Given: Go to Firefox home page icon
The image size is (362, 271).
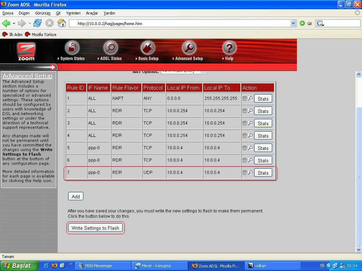Looking at the screenshot, I should click(x=62, y=23).
